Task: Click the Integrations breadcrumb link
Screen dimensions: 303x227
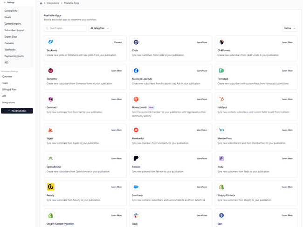Action: pyautogui.click(x=53, y=3)
